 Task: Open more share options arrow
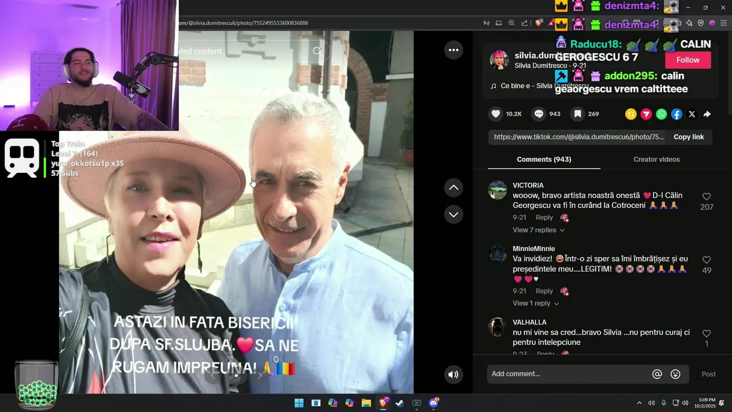point(707,114)
